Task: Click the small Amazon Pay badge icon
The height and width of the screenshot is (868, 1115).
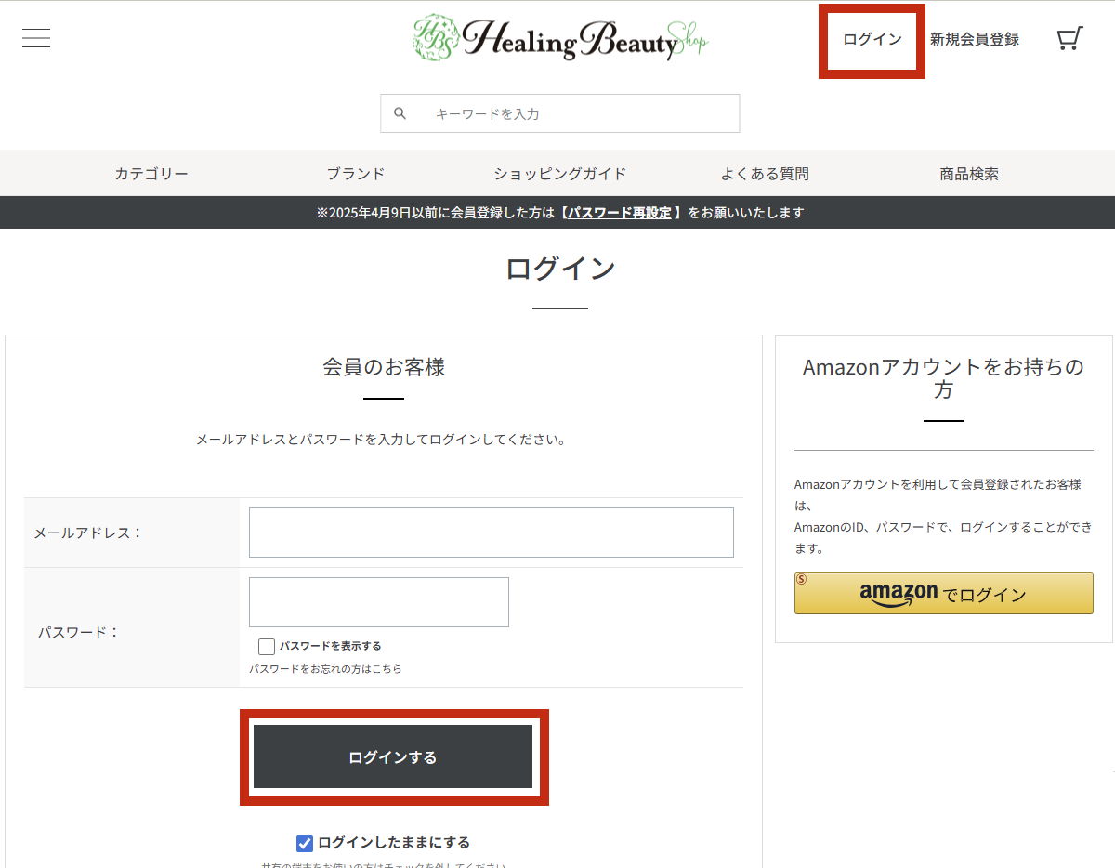Action: click(x=802, y=580)
